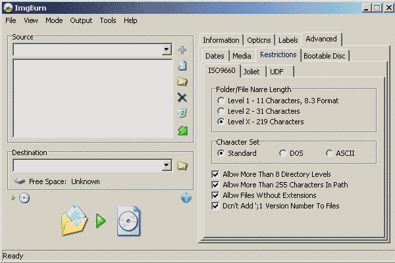
Task: Expand the Source dropdown list
Action: [166, 50]
